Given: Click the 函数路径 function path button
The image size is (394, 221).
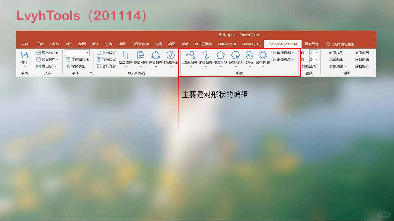Looking at the screenshot, I should point(362,66).
